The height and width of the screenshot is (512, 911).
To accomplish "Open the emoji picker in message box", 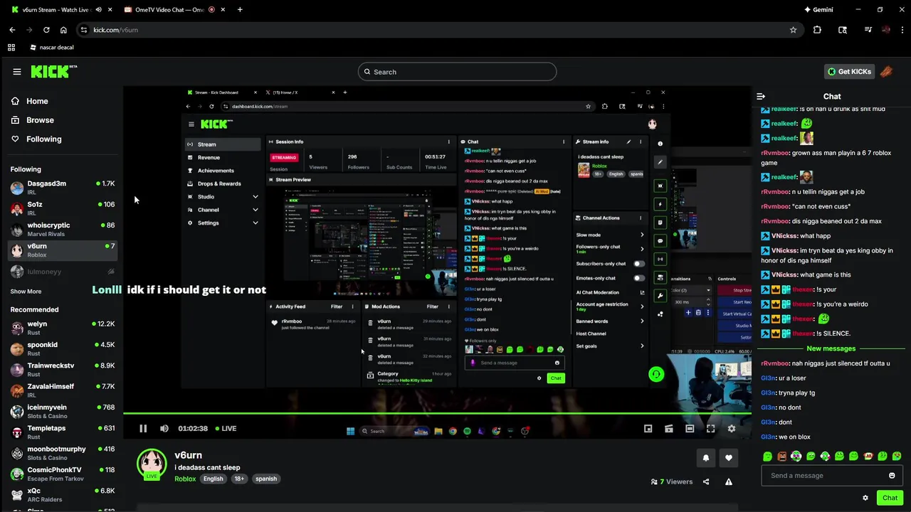I will pyautogui.click(x=892, y=476).
